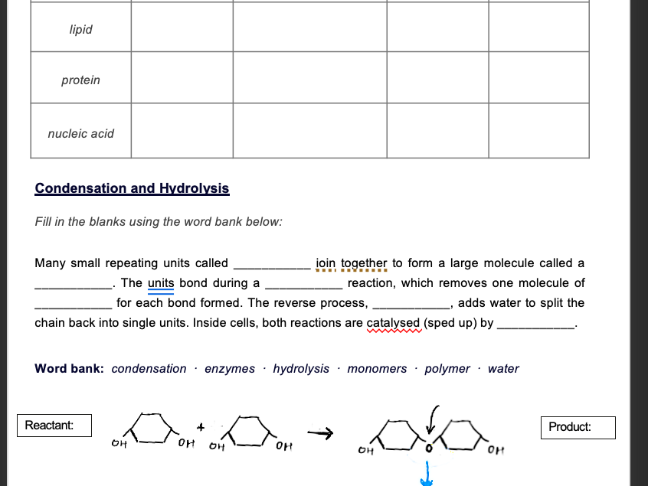
Task: Click the horizontal reaction arrow in the diagram
Action: 320,432
